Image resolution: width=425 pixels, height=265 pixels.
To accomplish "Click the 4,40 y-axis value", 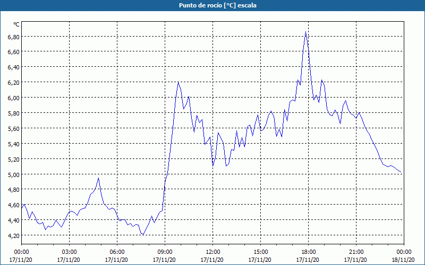I will pos(14,220).
